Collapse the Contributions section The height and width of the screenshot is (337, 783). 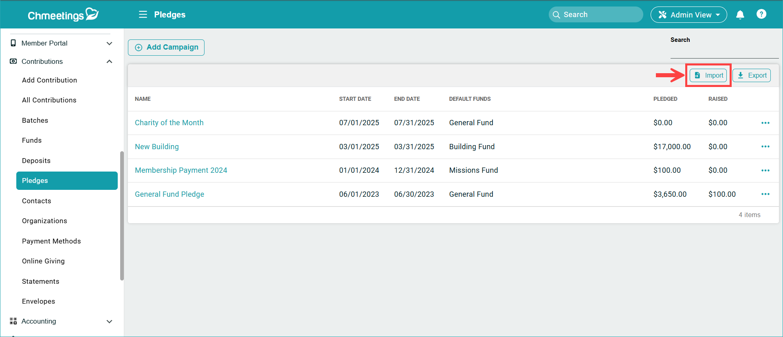click(109, 61)
